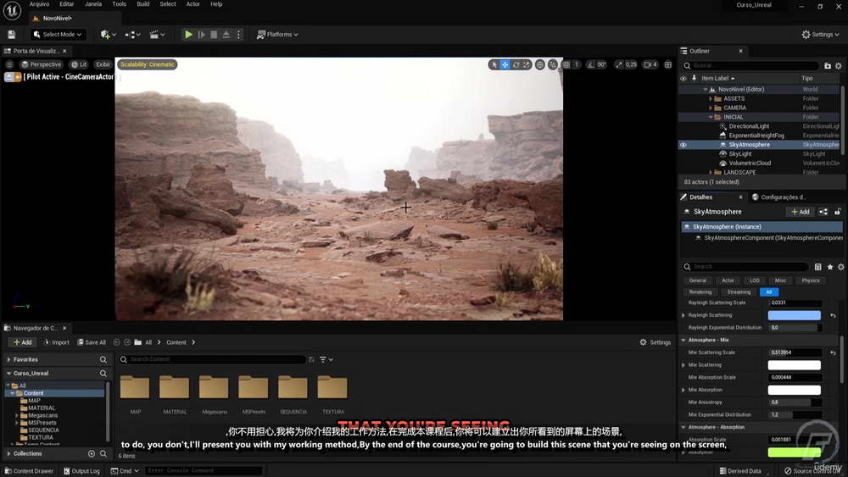This screenshot has width=848, height=477.
Task: Activate the Scale gizmo tool
Action: point(527,65)
